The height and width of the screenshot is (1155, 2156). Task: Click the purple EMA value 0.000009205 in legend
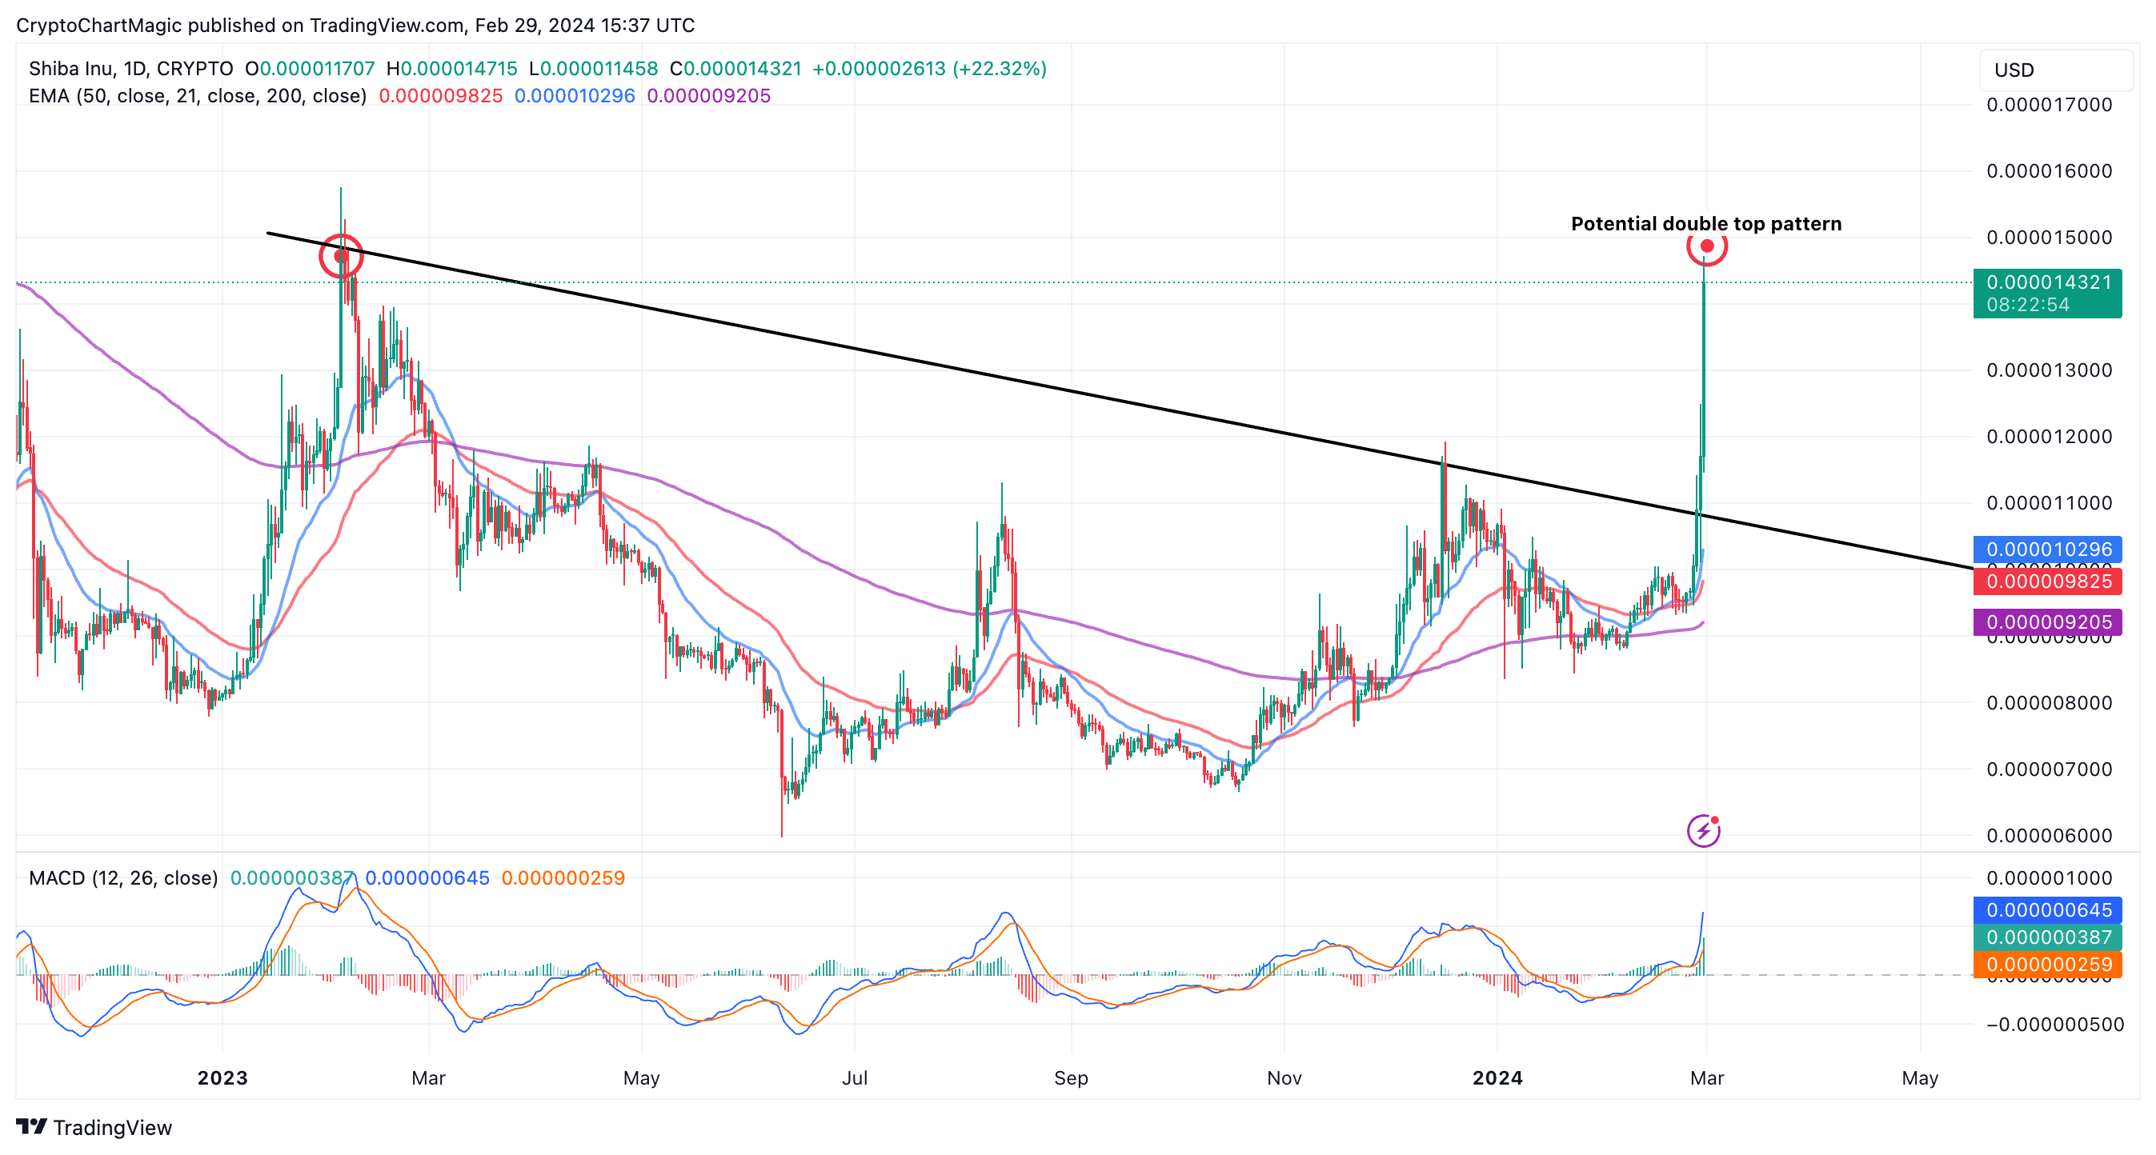click(x=709, y=95)
